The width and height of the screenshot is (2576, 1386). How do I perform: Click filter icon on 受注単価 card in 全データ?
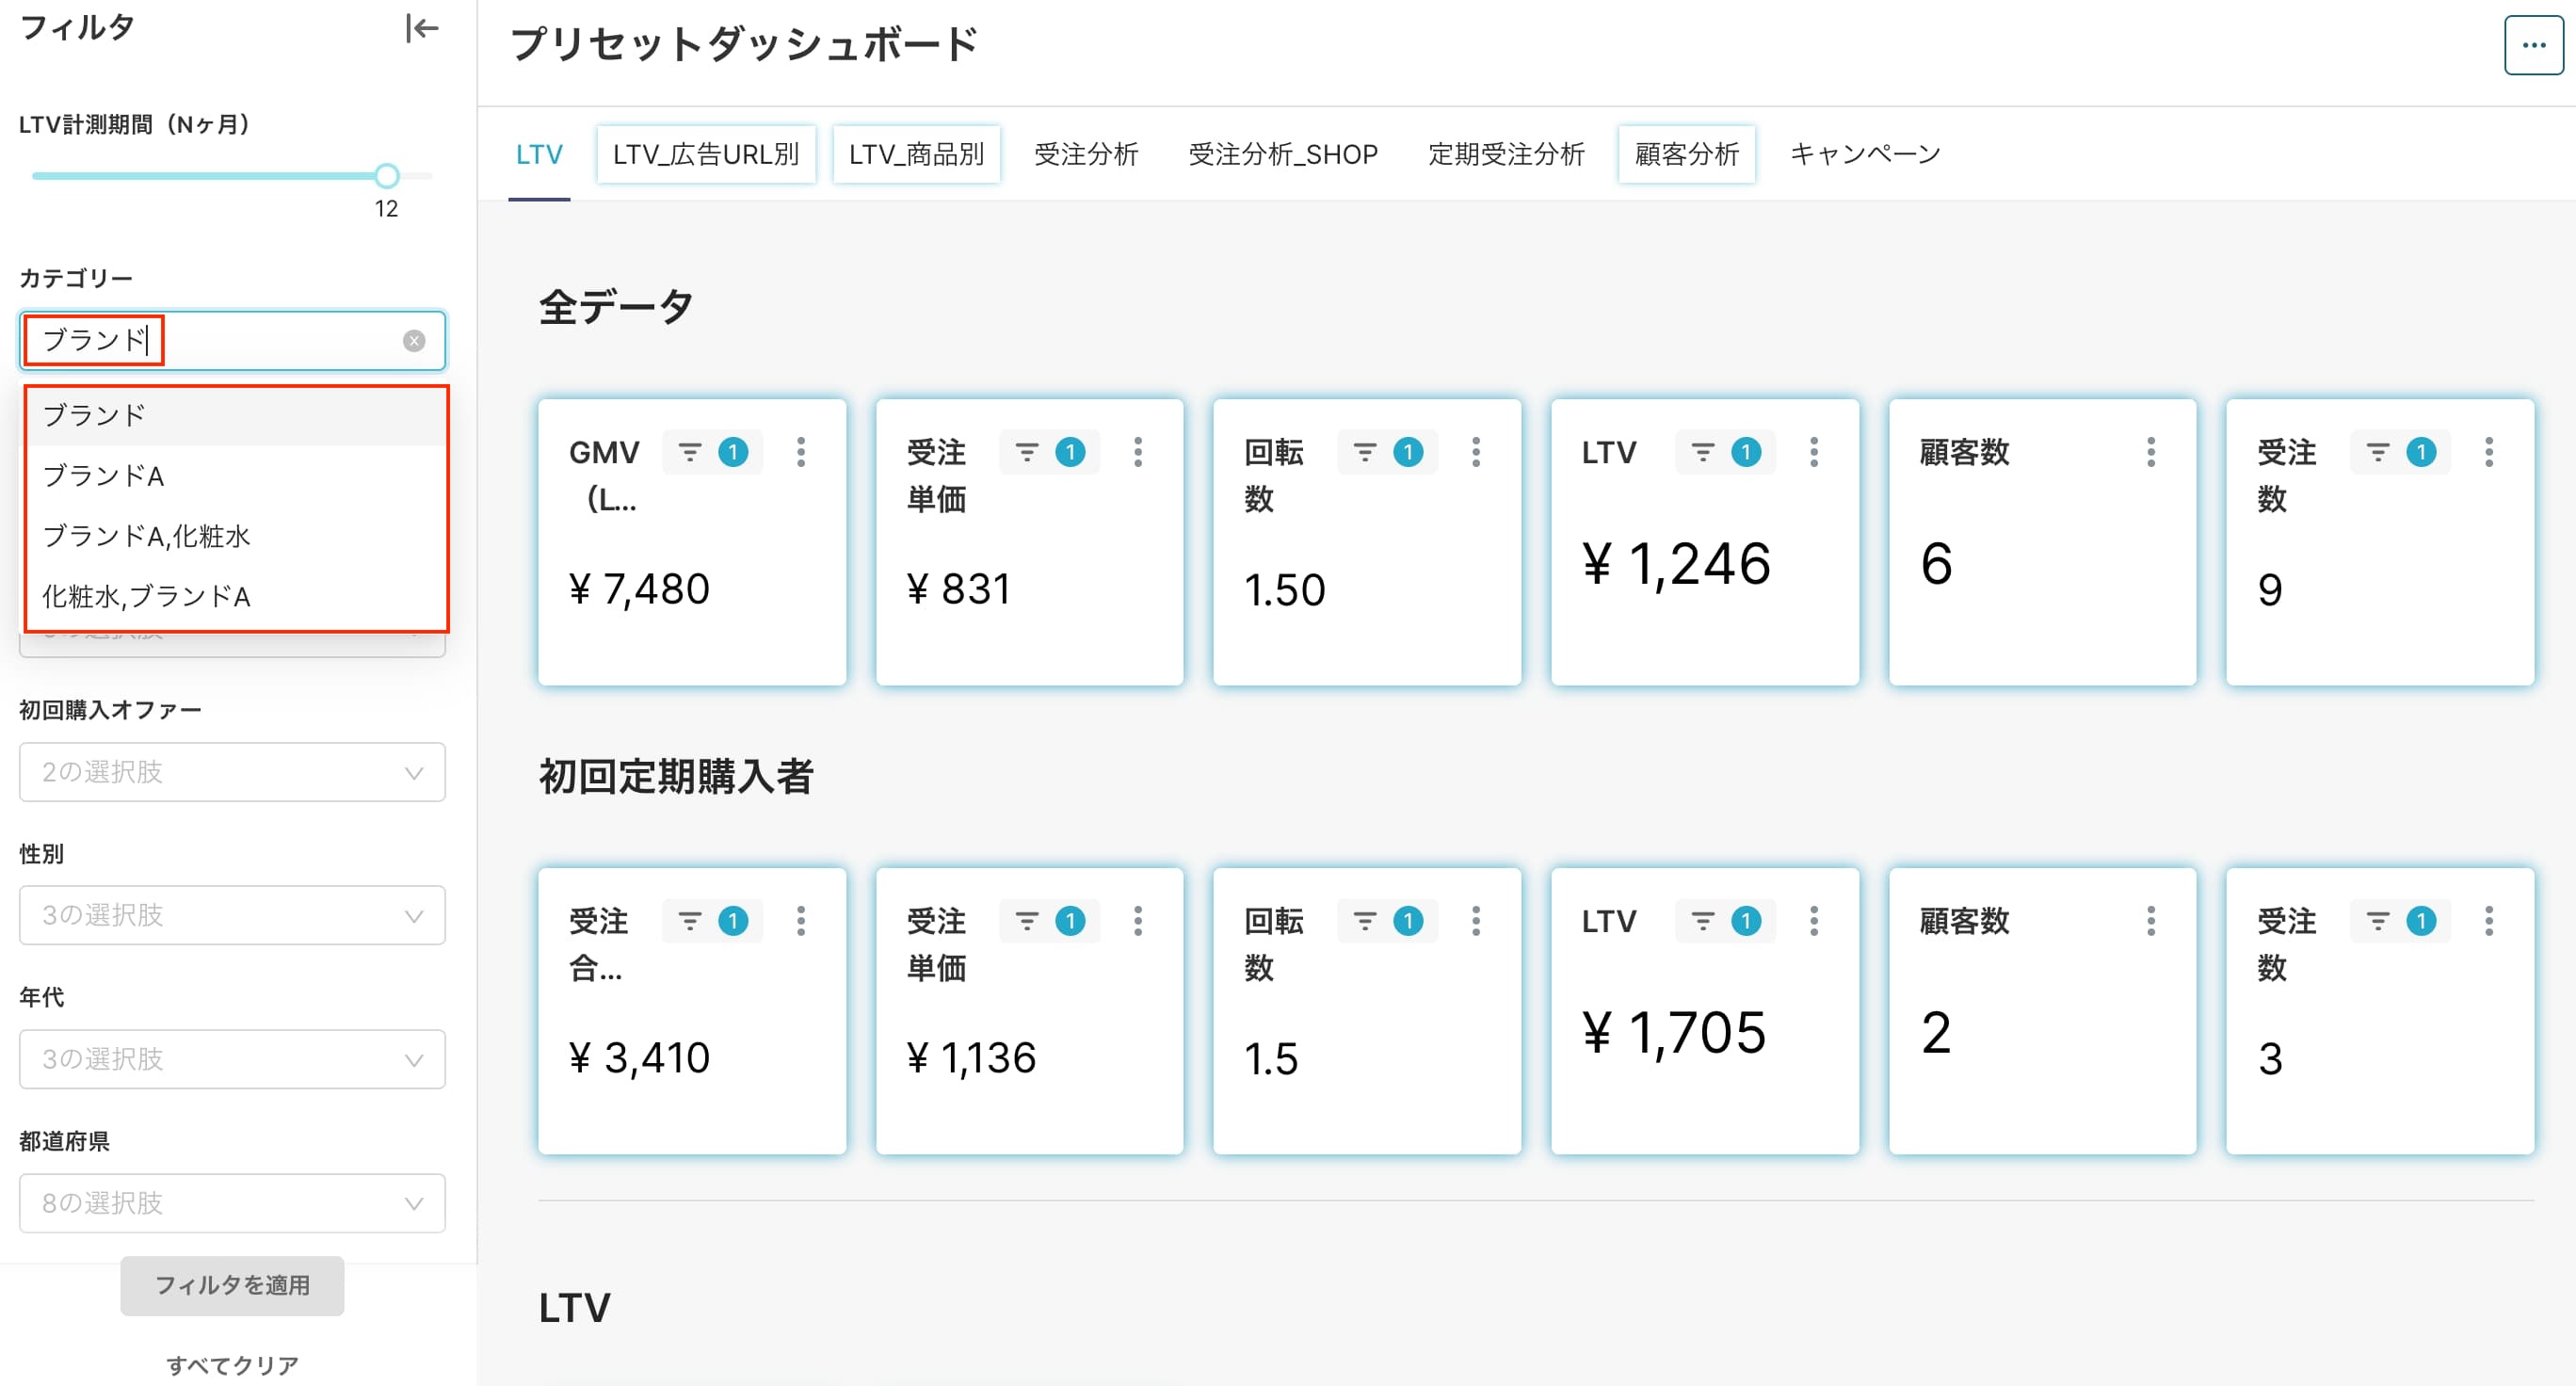pos(1027,452)
